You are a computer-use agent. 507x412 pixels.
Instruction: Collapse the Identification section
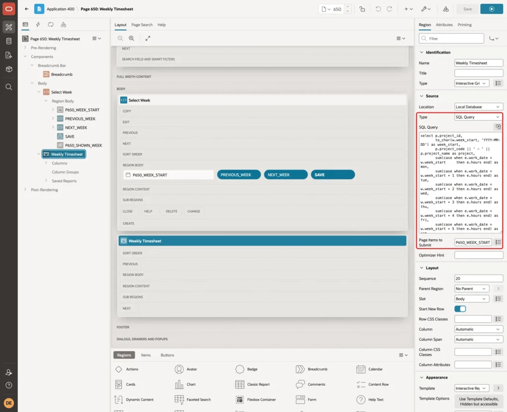tap(421, 52)
